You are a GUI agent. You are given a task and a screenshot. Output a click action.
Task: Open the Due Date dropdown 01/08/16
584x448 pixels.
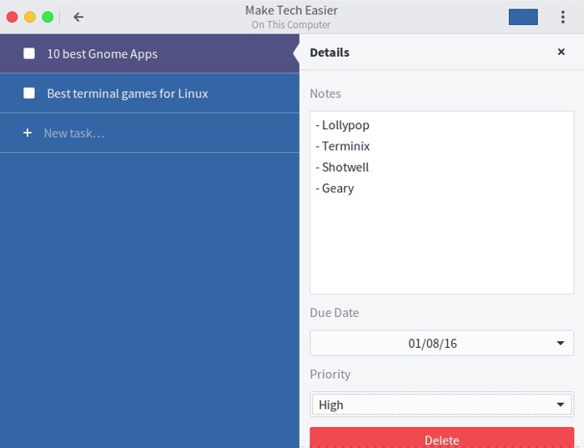441,343
